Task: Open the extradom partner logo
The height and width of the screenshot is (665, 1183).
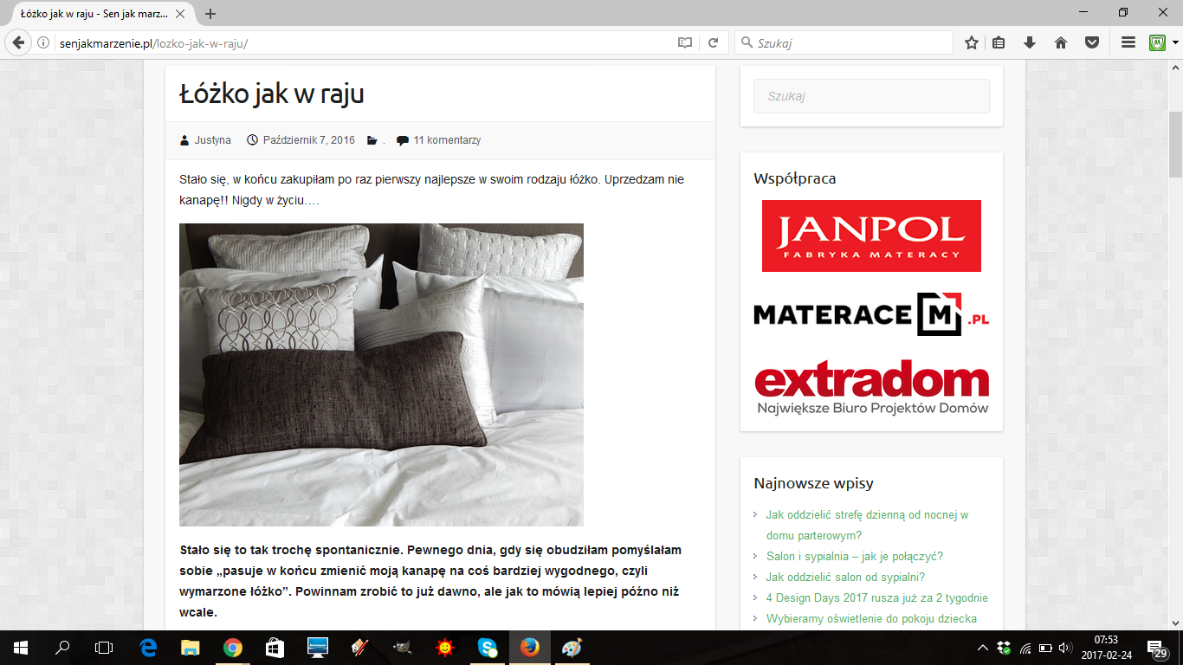Action: [x=871, y=387]
